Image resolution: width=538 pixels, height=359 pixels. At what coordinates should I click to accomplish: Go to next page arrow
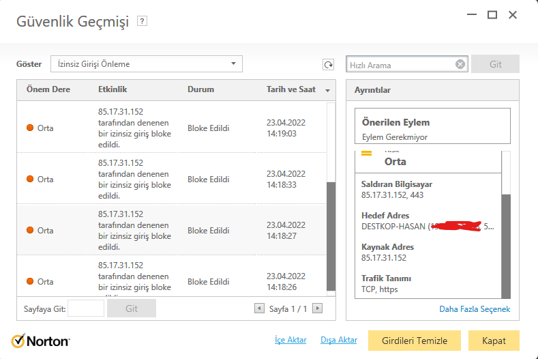tap(317, 308)
